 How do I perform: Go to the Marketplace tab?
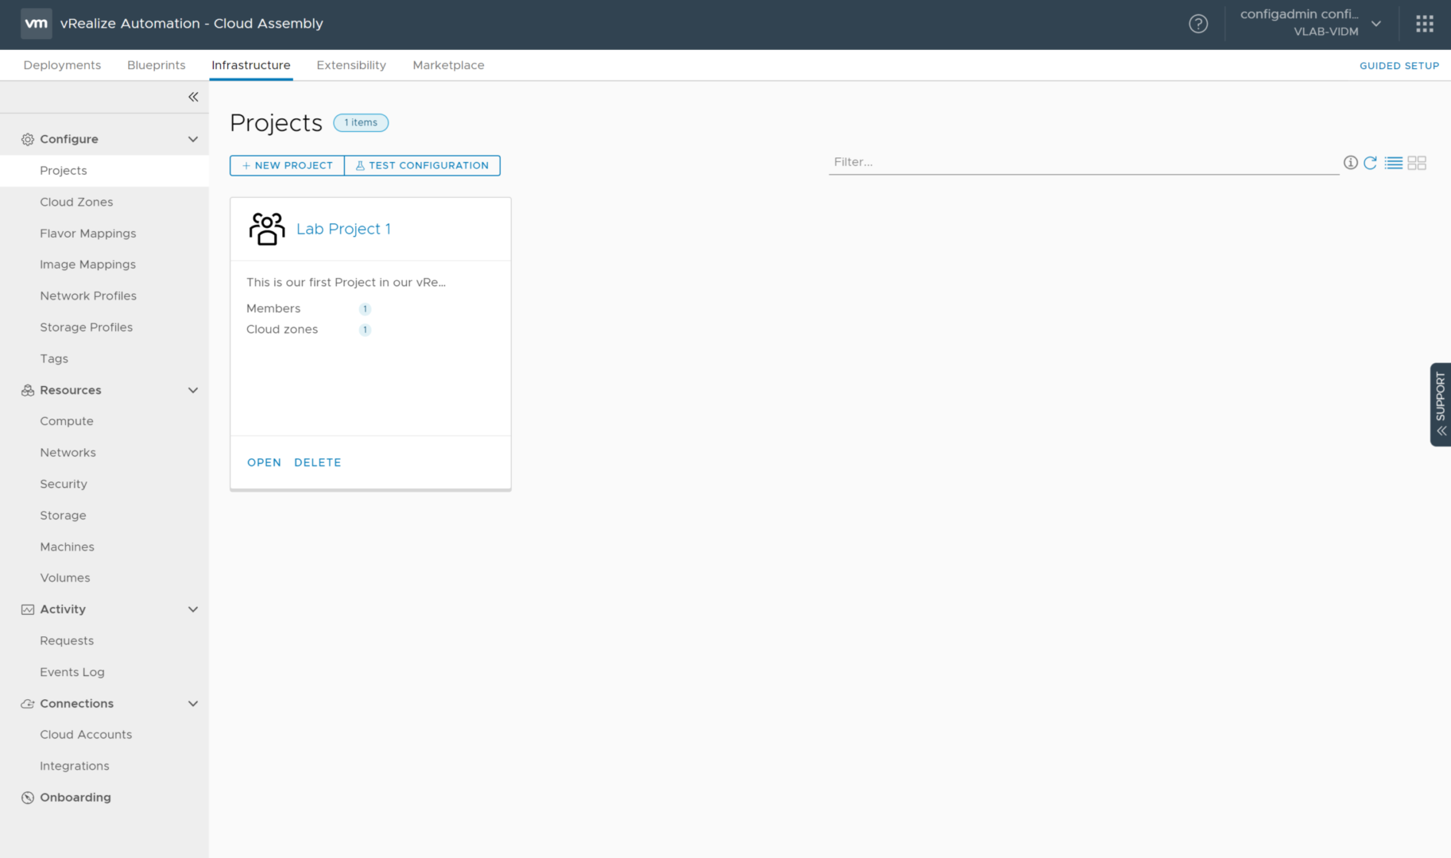coord(448,65)
